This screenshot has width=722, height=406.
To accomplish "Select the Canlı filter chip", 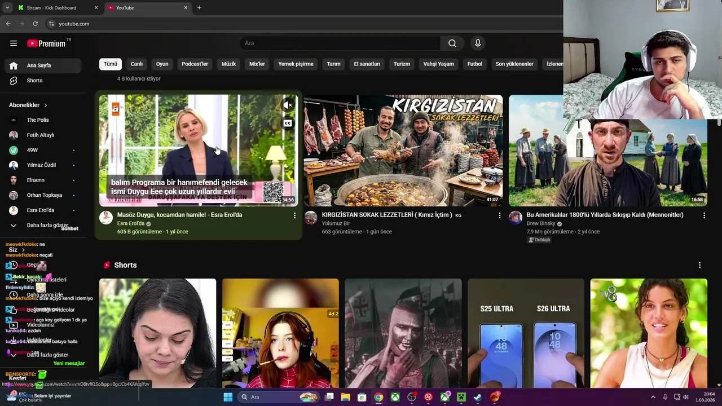I will (137, 64).
